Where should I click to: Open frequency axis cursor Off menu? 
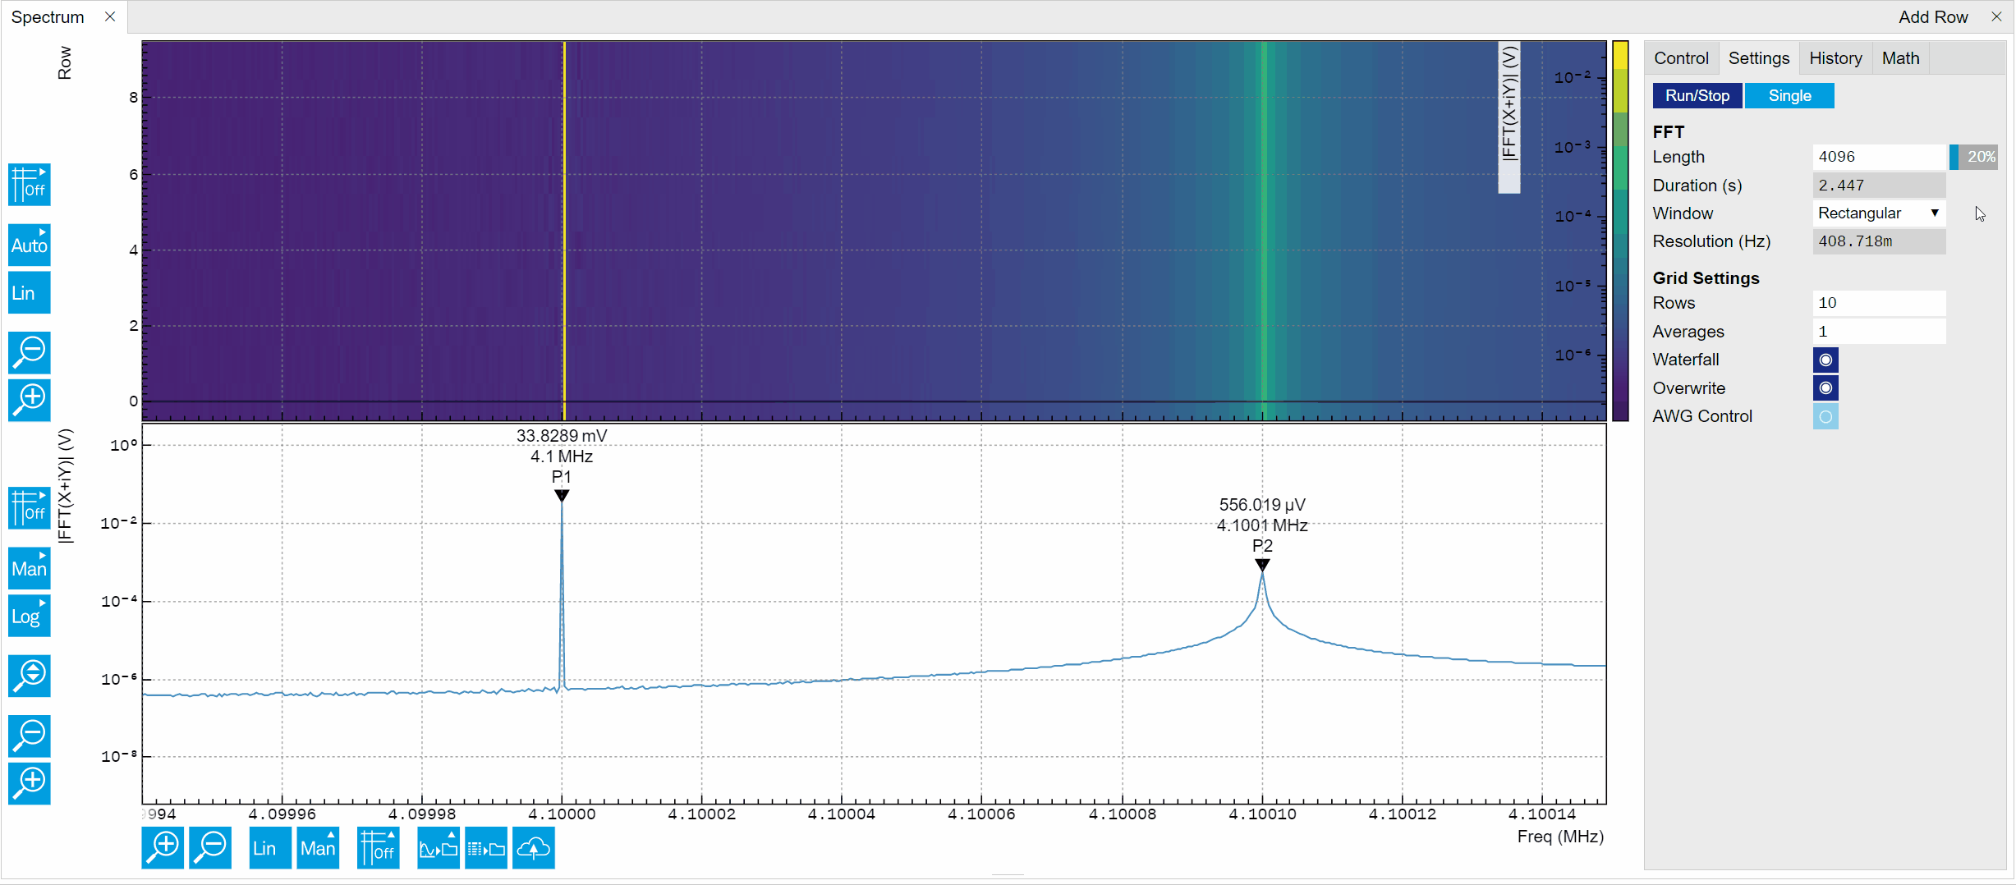point(379,847)
